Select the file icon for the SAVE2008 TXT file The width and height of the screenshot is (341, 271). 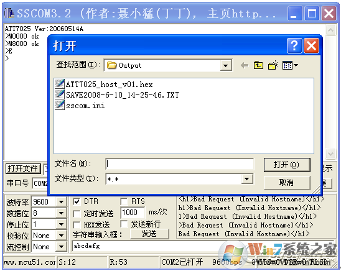[60, 94]
